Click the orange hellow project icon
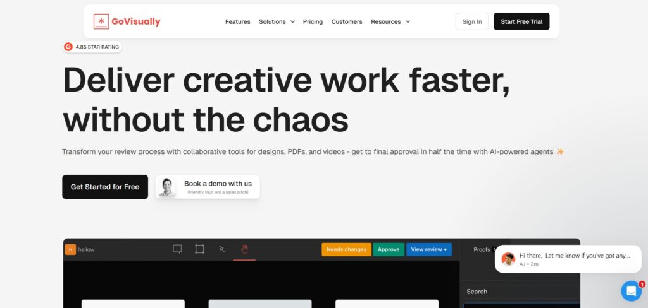 (70, 249)
